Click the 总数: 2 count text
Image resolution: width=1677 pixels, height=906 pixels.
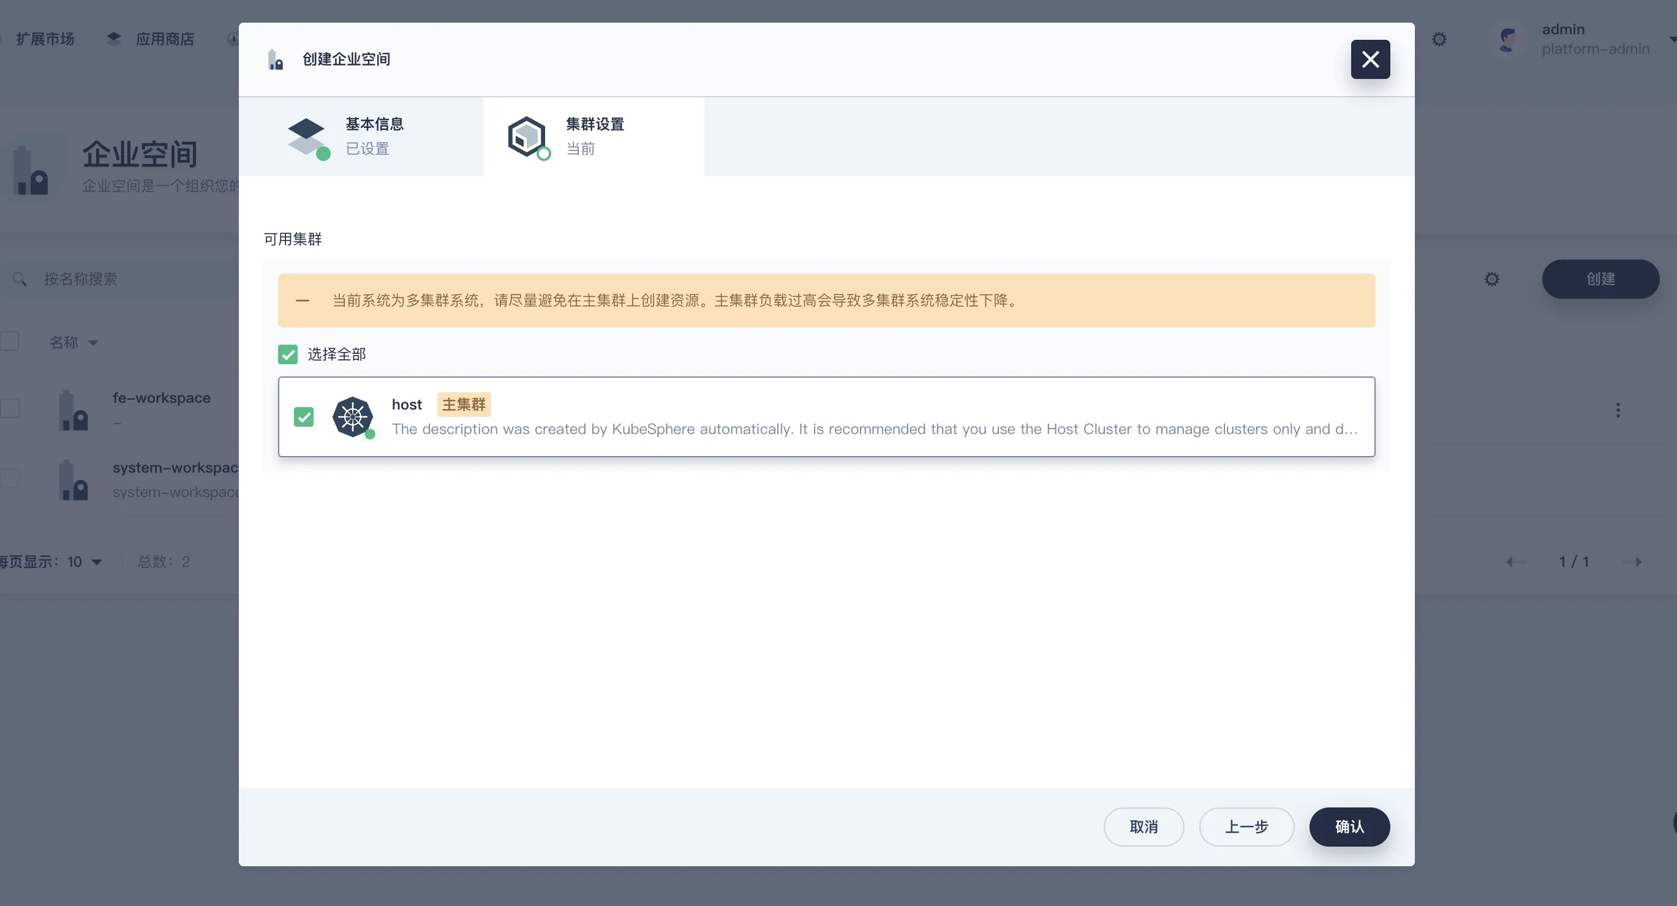(x=164, y=562)
